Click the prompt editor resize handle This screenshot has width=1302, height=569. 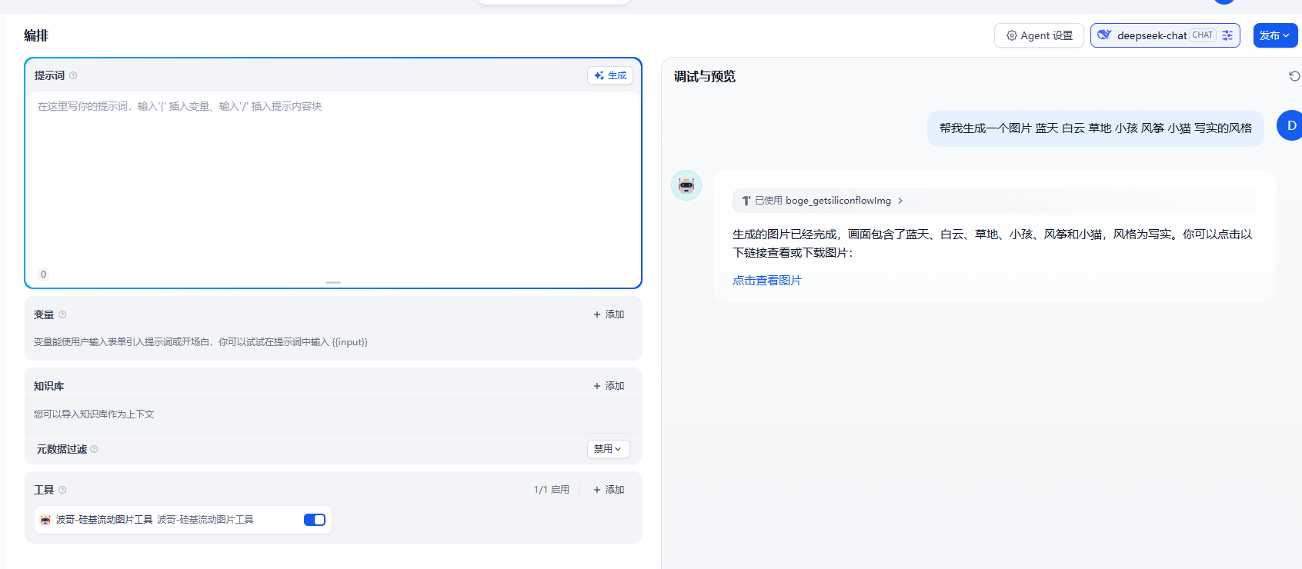(332, 282)
